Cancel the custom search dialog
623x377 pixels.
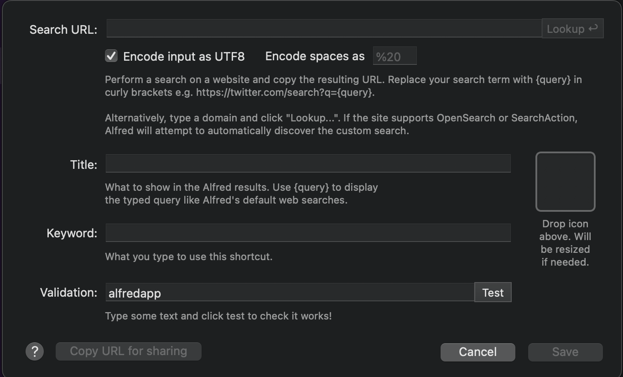tap(478, 352)
